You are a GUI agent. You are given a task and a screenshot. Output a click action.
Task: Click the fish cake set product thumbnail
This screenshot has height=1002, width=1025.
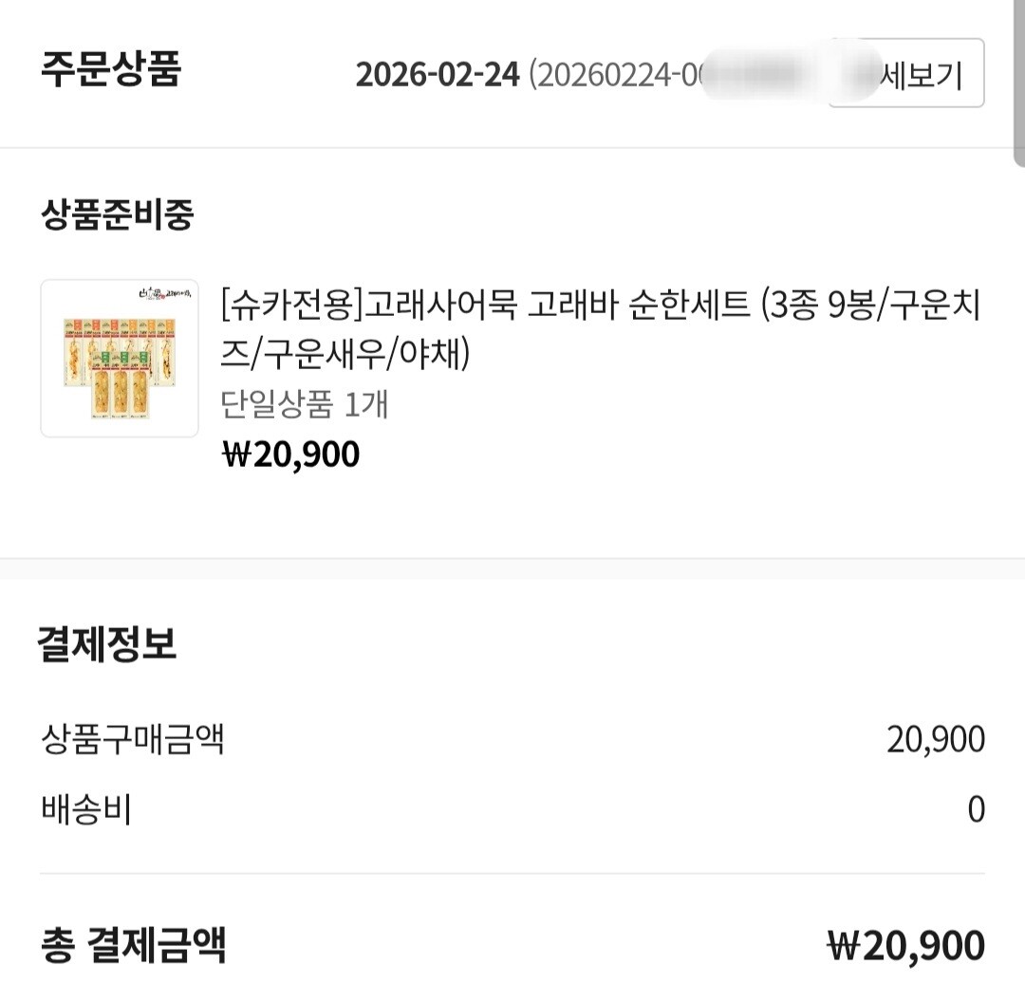[x=120, y=359]
